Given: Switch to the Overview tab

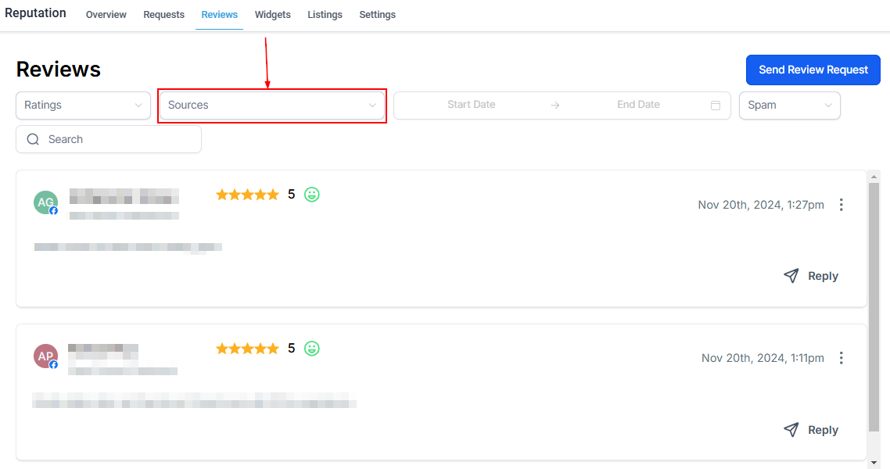Looking at the screenshot, I should [106, 15].
